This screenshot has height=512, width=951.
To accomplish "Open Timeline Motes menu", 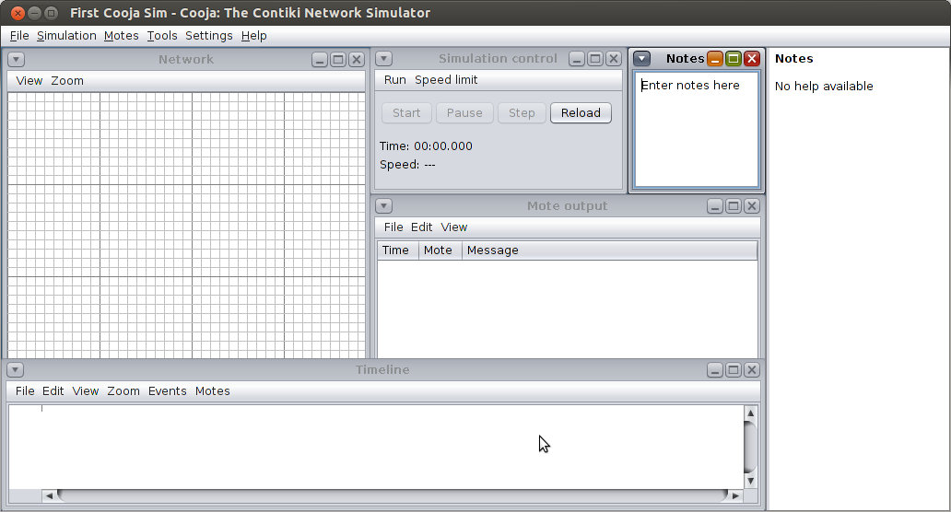I will coord(212,390).
